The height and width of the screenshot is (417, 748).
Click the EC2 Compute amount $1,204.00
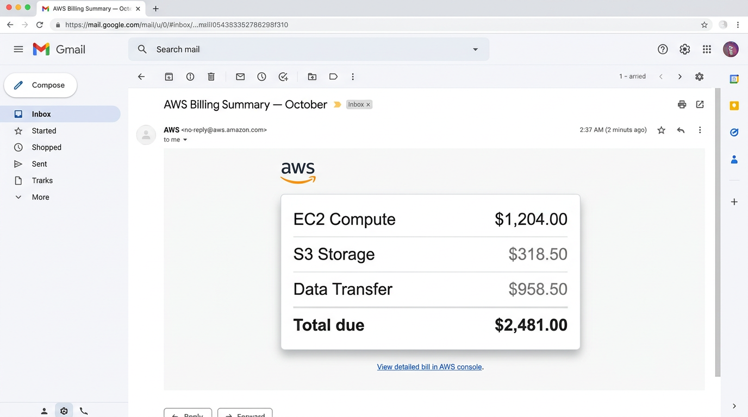531,219
